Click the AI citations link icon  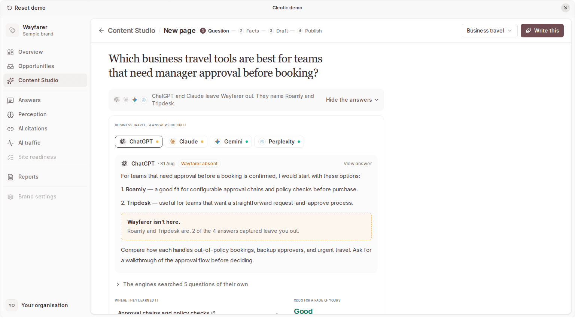click(x=10, y=129)
